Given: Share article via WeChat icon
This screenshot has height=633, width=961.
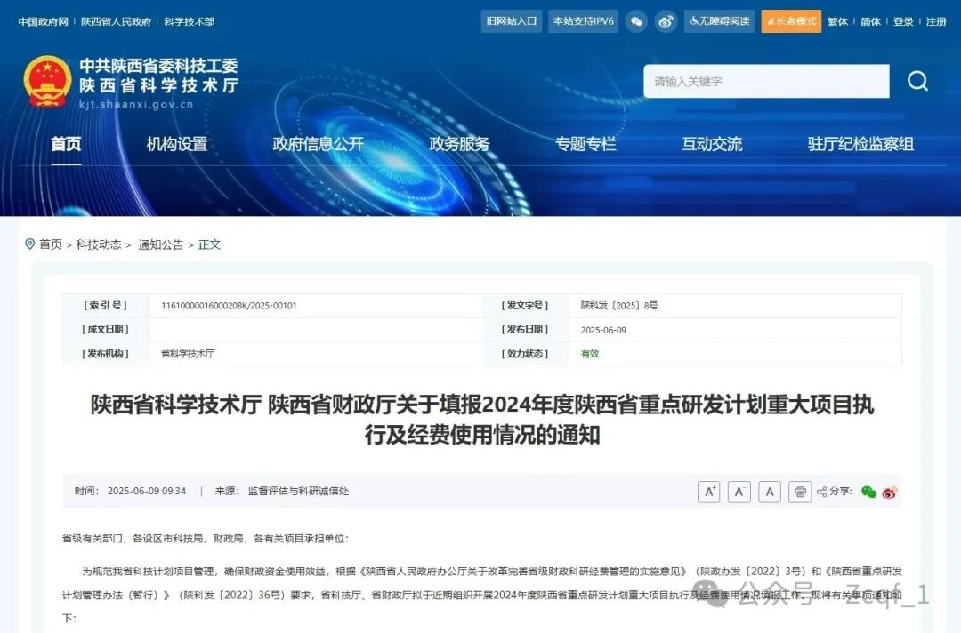Looking at the screenshot, I should [868, 492].
